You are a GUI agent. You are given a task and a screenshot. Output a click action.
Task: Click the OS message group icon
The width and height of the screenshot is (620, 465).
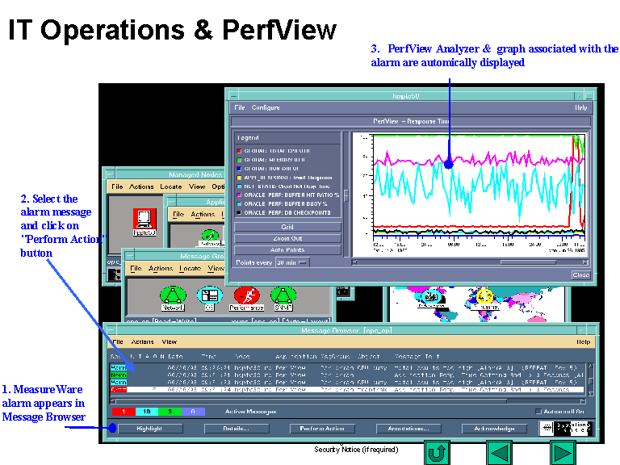pos(208,296)
